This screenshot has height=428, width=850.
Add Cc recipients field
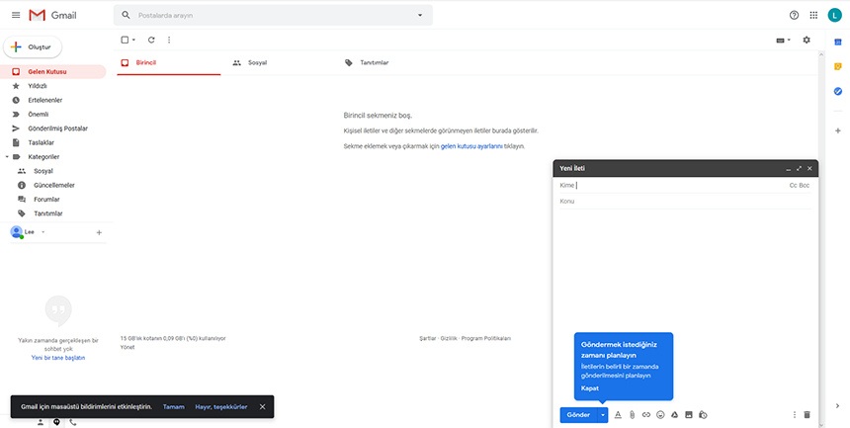(793, 186)
